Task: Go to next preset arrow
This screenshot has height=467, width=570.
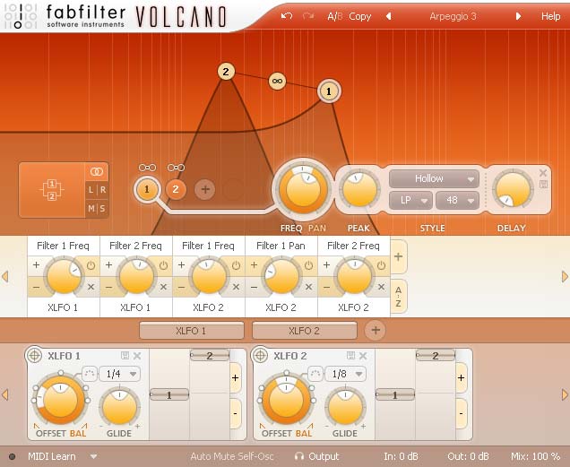Action: coord(518,16)
